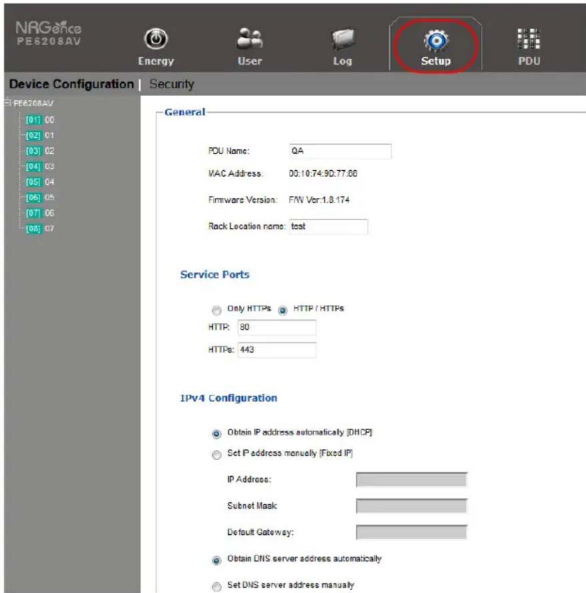Click the IPv4 Configuration heading
The width and height of the screenshot is (586, 593).
(x=228, y=398)
